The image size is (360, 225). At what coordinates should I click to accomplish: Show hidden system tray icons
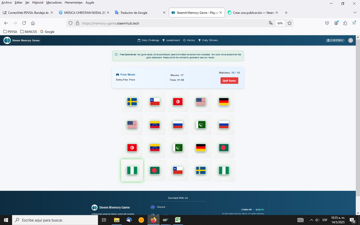[311, 220]
